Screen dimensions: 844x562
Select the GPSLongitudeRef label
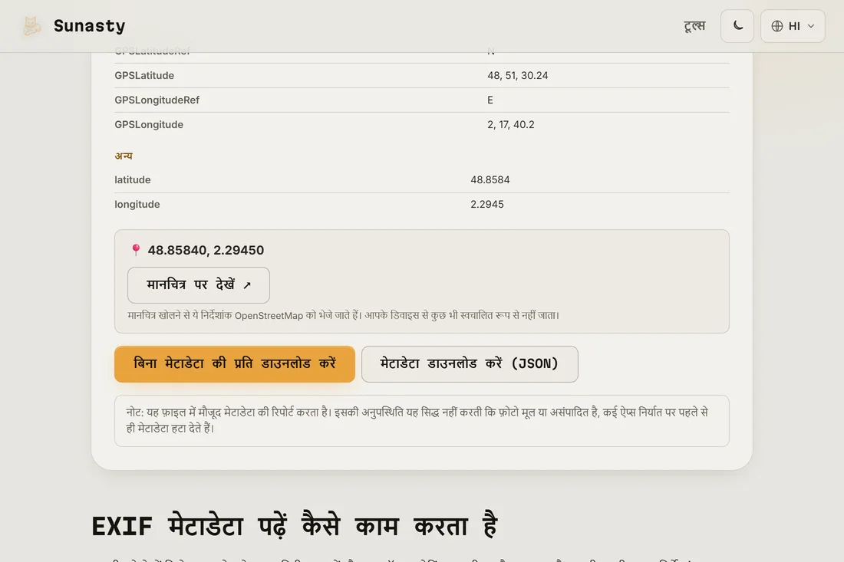157,100
